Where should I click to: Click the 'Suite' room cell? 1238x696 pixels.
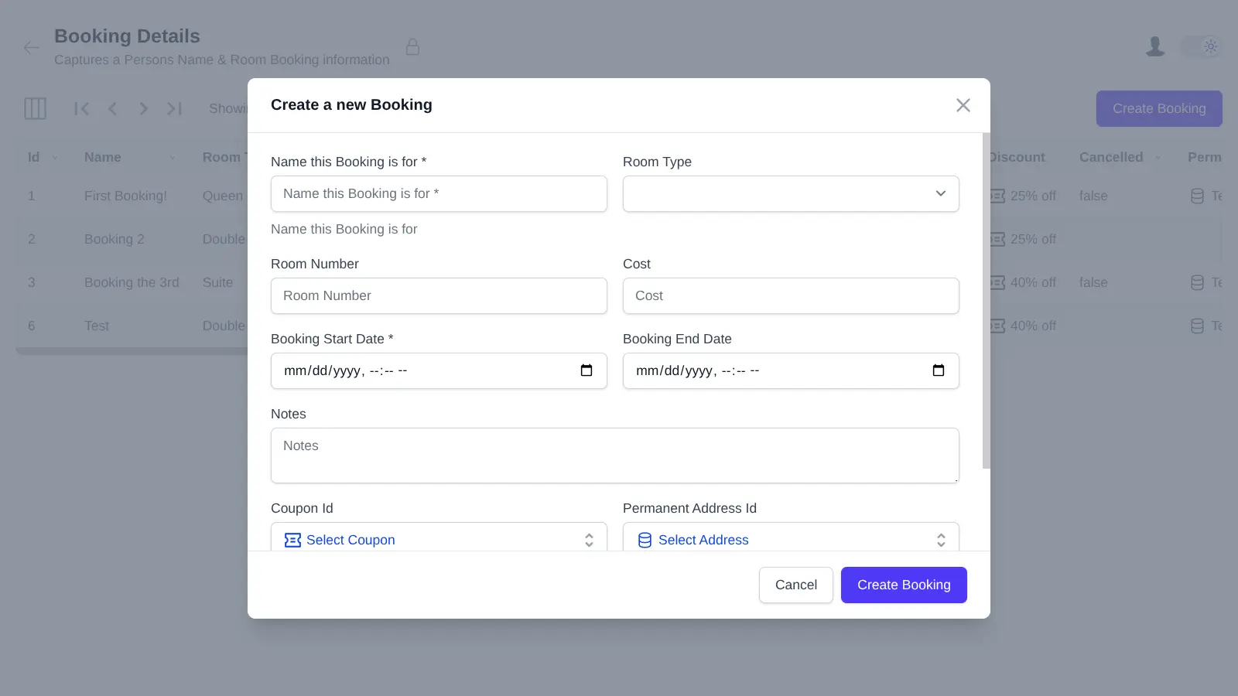217,283
